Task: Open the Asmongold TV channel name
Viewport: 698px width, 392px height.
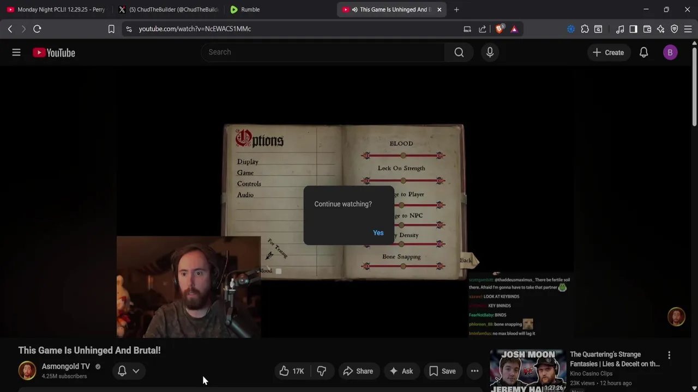Action: (x=66, y=366)
